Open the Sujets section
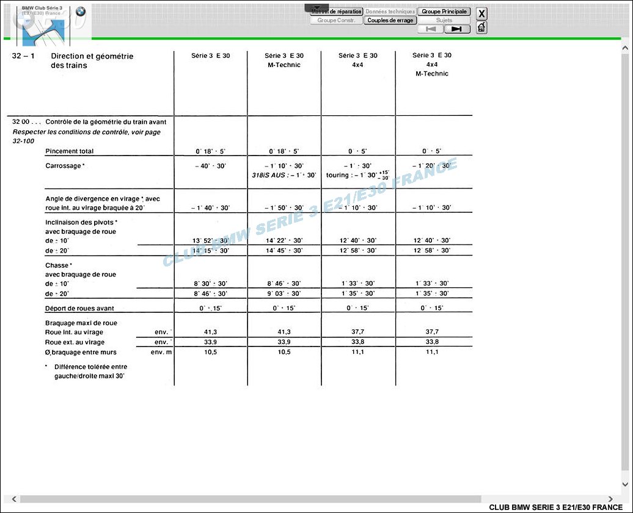633x513 pixels. [x=444, y=20]
